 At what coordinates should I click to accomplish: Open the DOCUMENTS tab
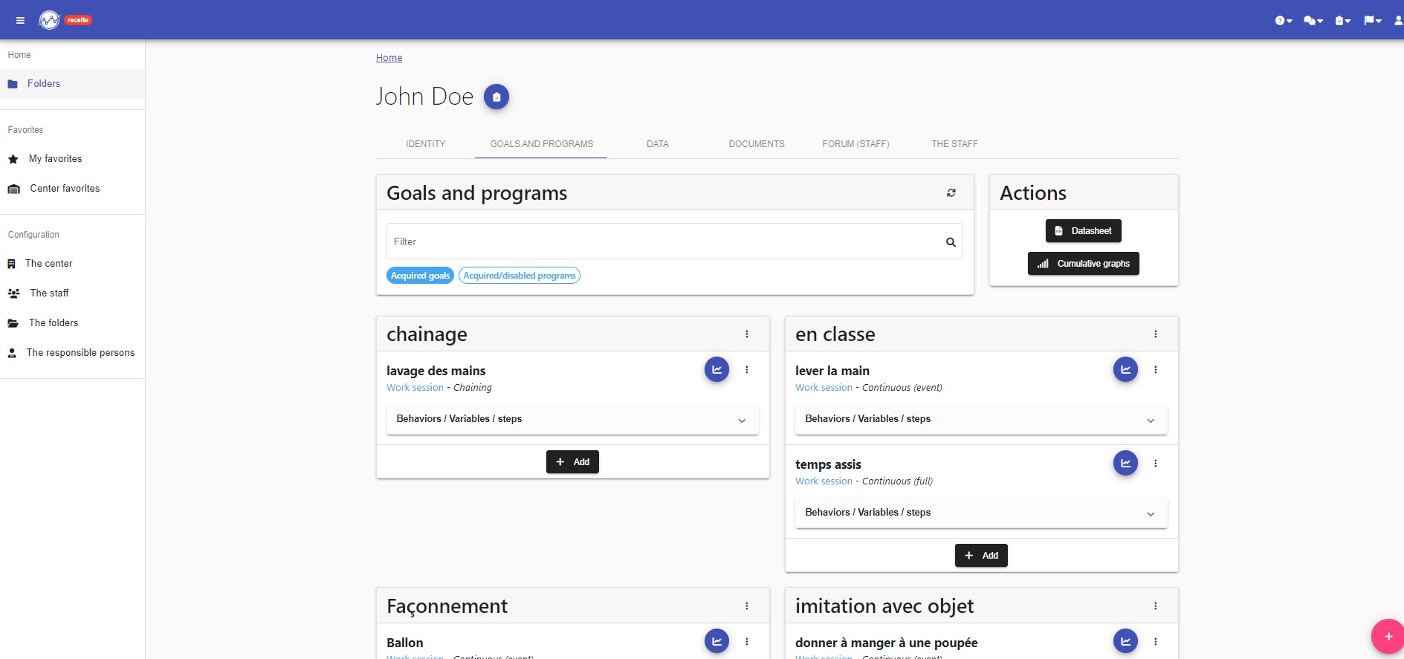tap(757, 144)
